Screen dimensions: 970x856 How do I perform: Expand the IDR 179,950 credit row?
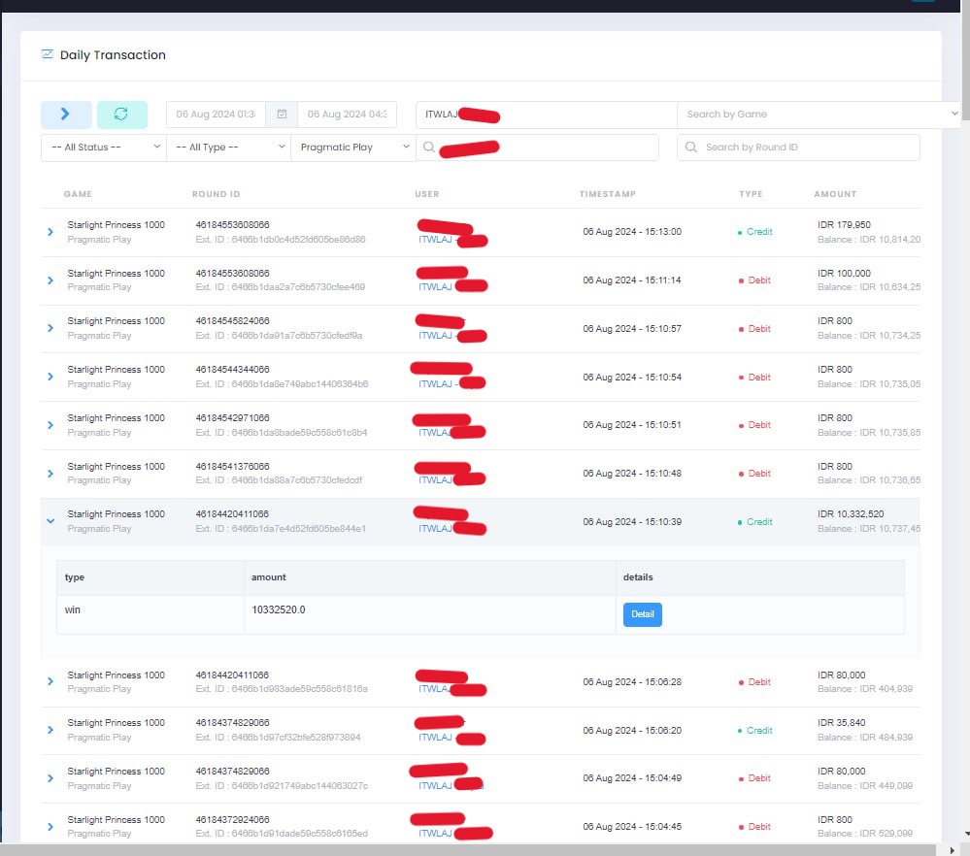point(50,232)
